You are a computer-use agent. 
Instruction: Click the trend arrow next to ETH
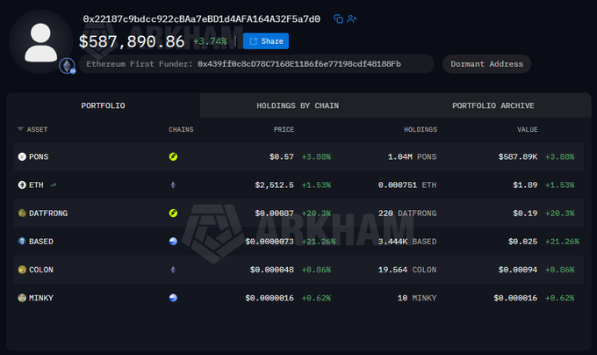(53, 185)
